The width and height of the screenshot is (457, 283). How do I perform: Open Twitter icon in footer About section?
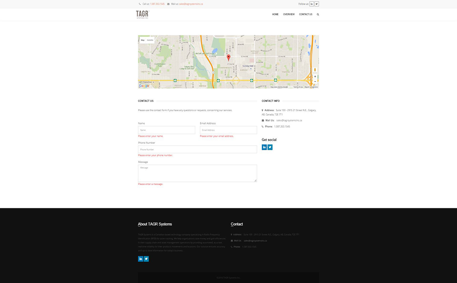(146, 259)
